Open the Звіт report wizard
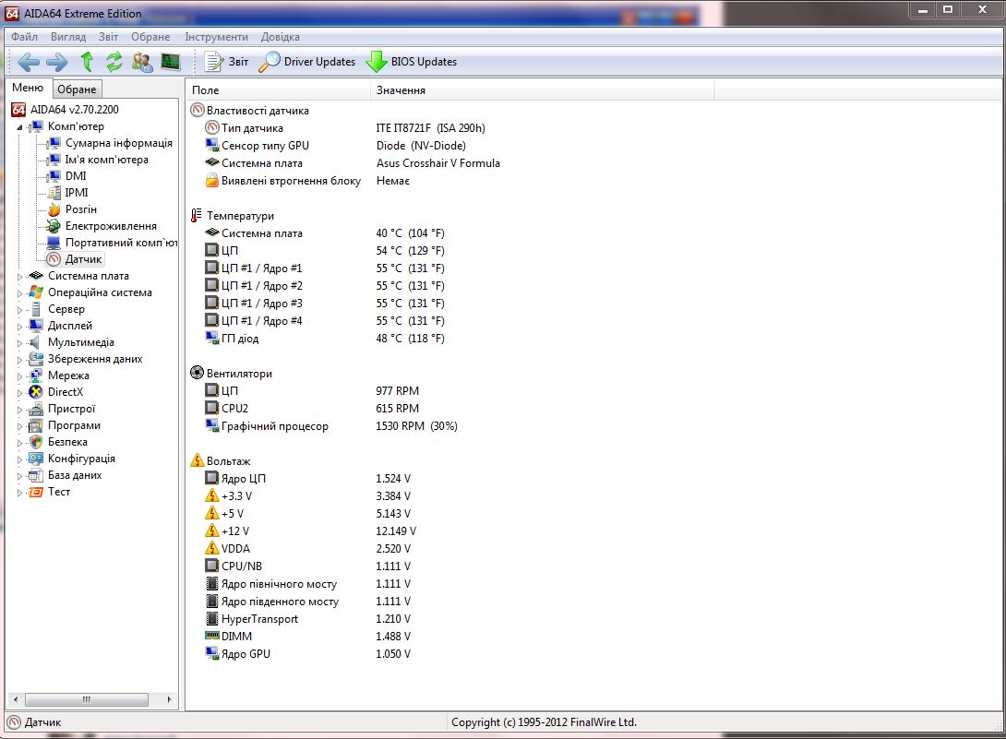Image resolution: width=1006 pixels, height=739 pixels. pyautogui.click(x=226, y=62)
